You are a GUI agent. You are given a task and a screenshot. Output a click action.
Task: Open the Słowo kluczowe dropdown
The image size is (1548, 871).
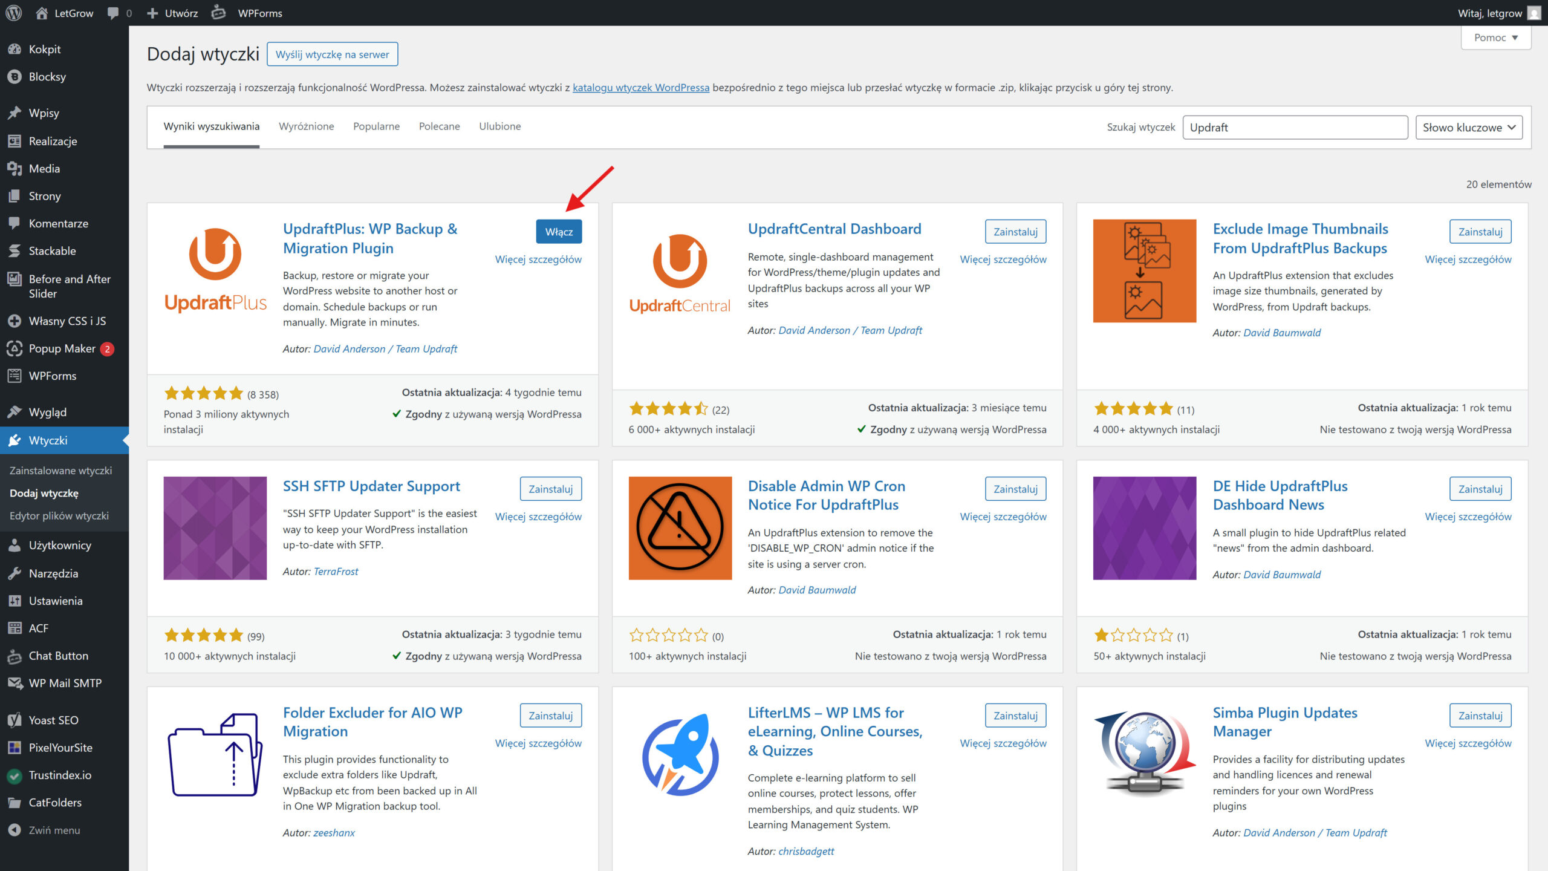(1468, 127)
